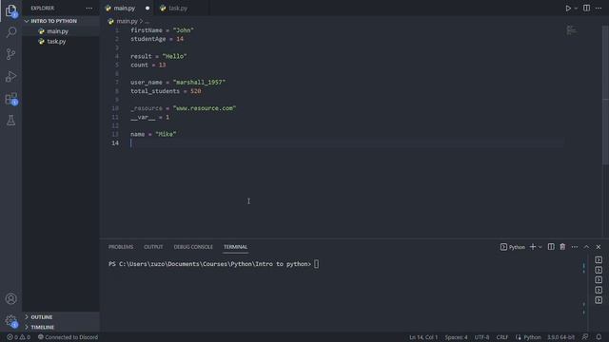The height and width of the screenshot is (342, 609).
Task: Open breadcrumb symbol ellipsis
Action: click(147, 21)
